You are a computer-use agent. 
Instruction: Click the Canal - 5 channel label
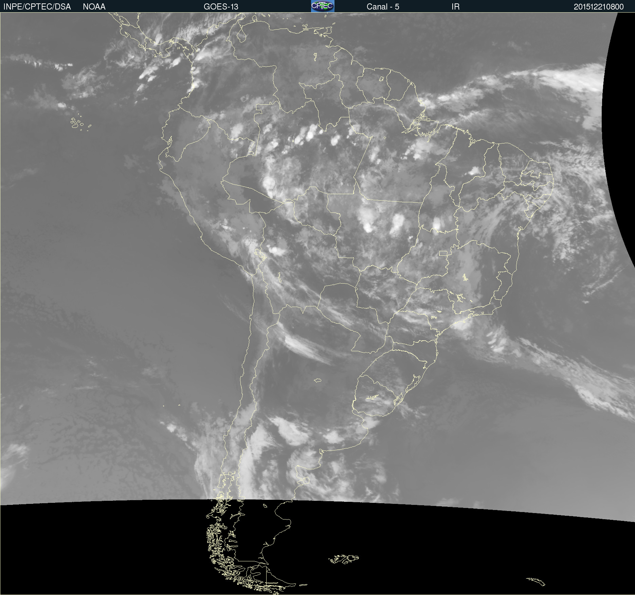click(x=383, y=7)
